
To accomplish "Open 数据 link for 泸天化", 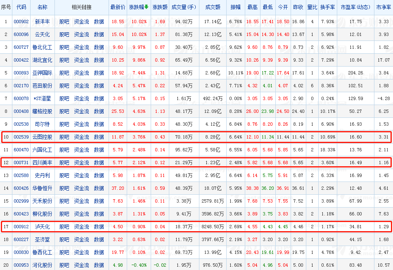I will 99,227.
